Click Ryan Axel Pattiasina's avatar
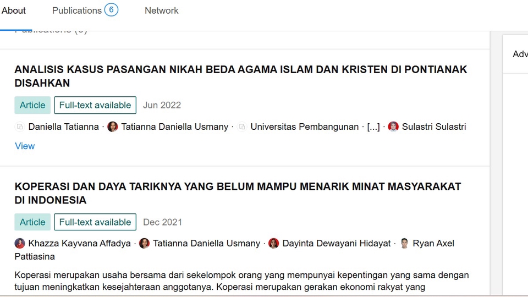This screenshot has height=297, width=528. (404, 243)
